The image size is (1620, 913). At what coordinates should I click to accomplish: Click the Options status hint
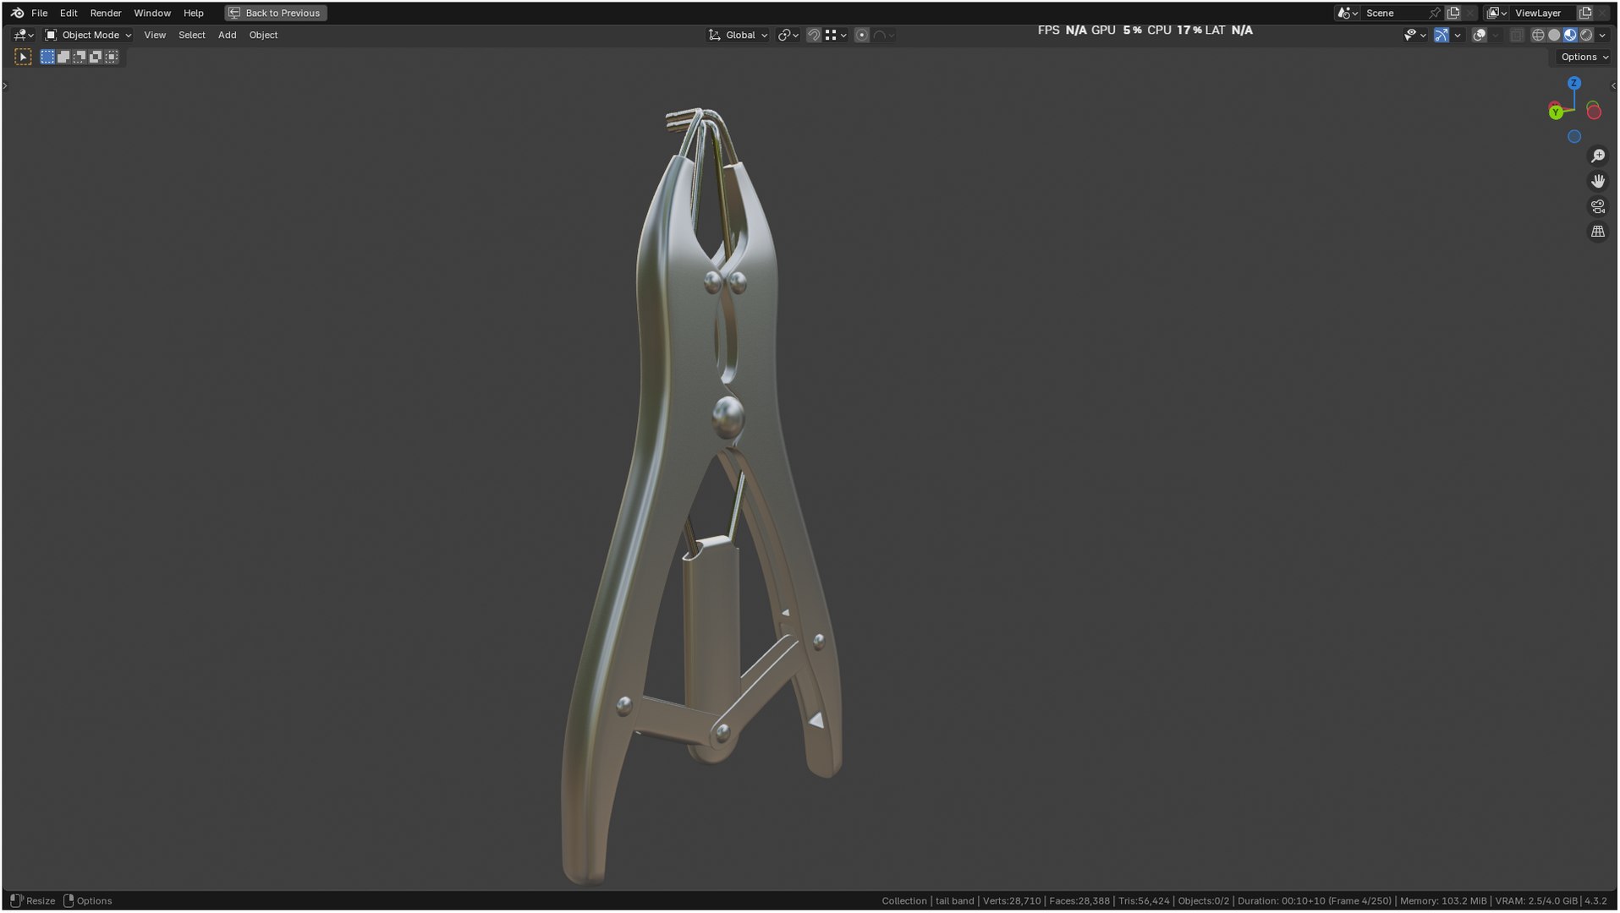[x=88, y=901]
